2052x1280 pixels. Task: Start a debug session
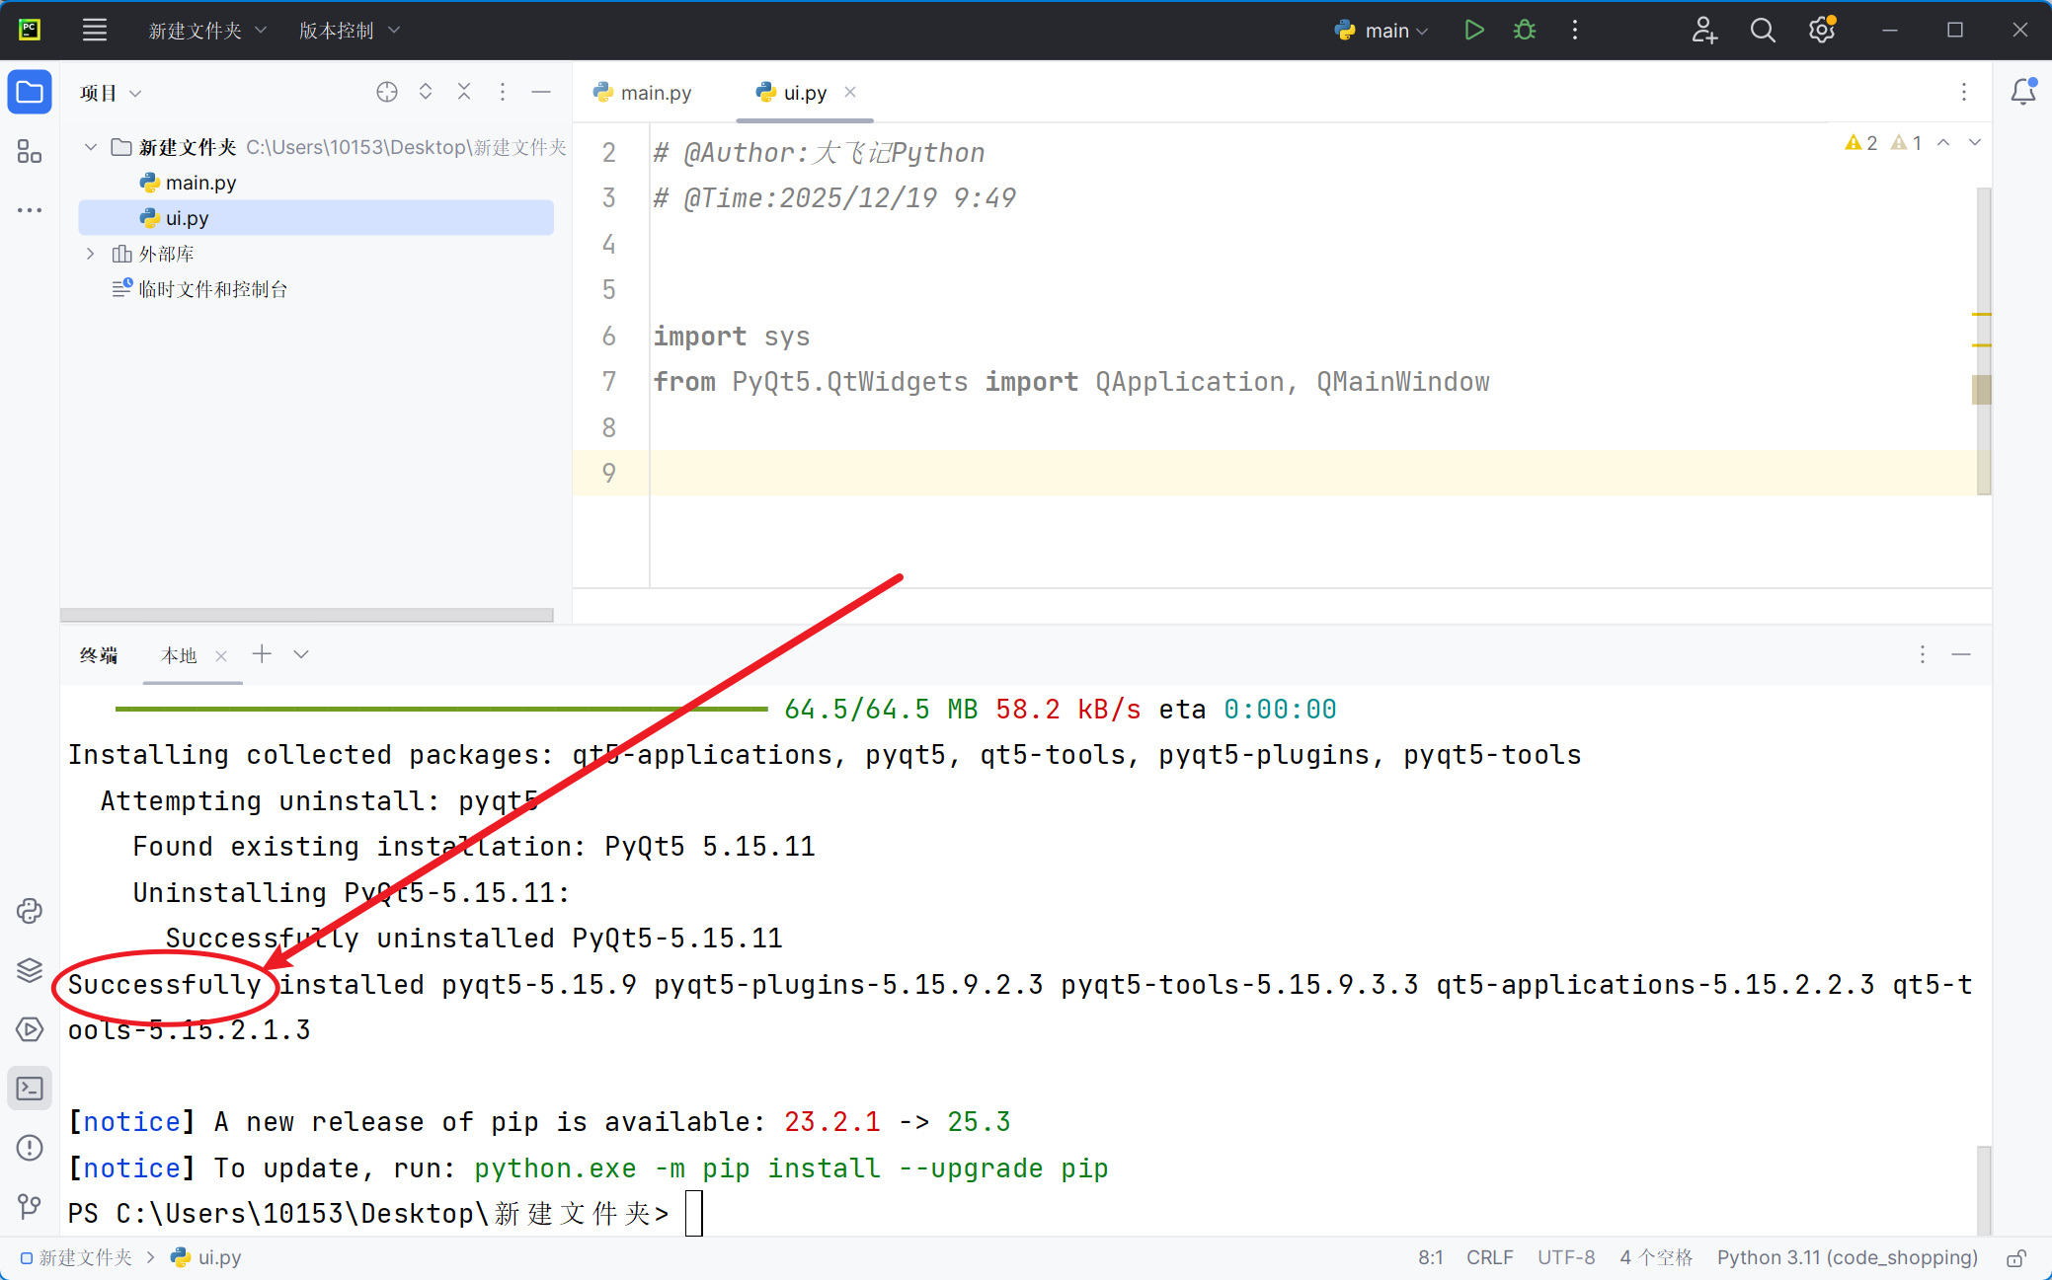tap(1524, 30)
